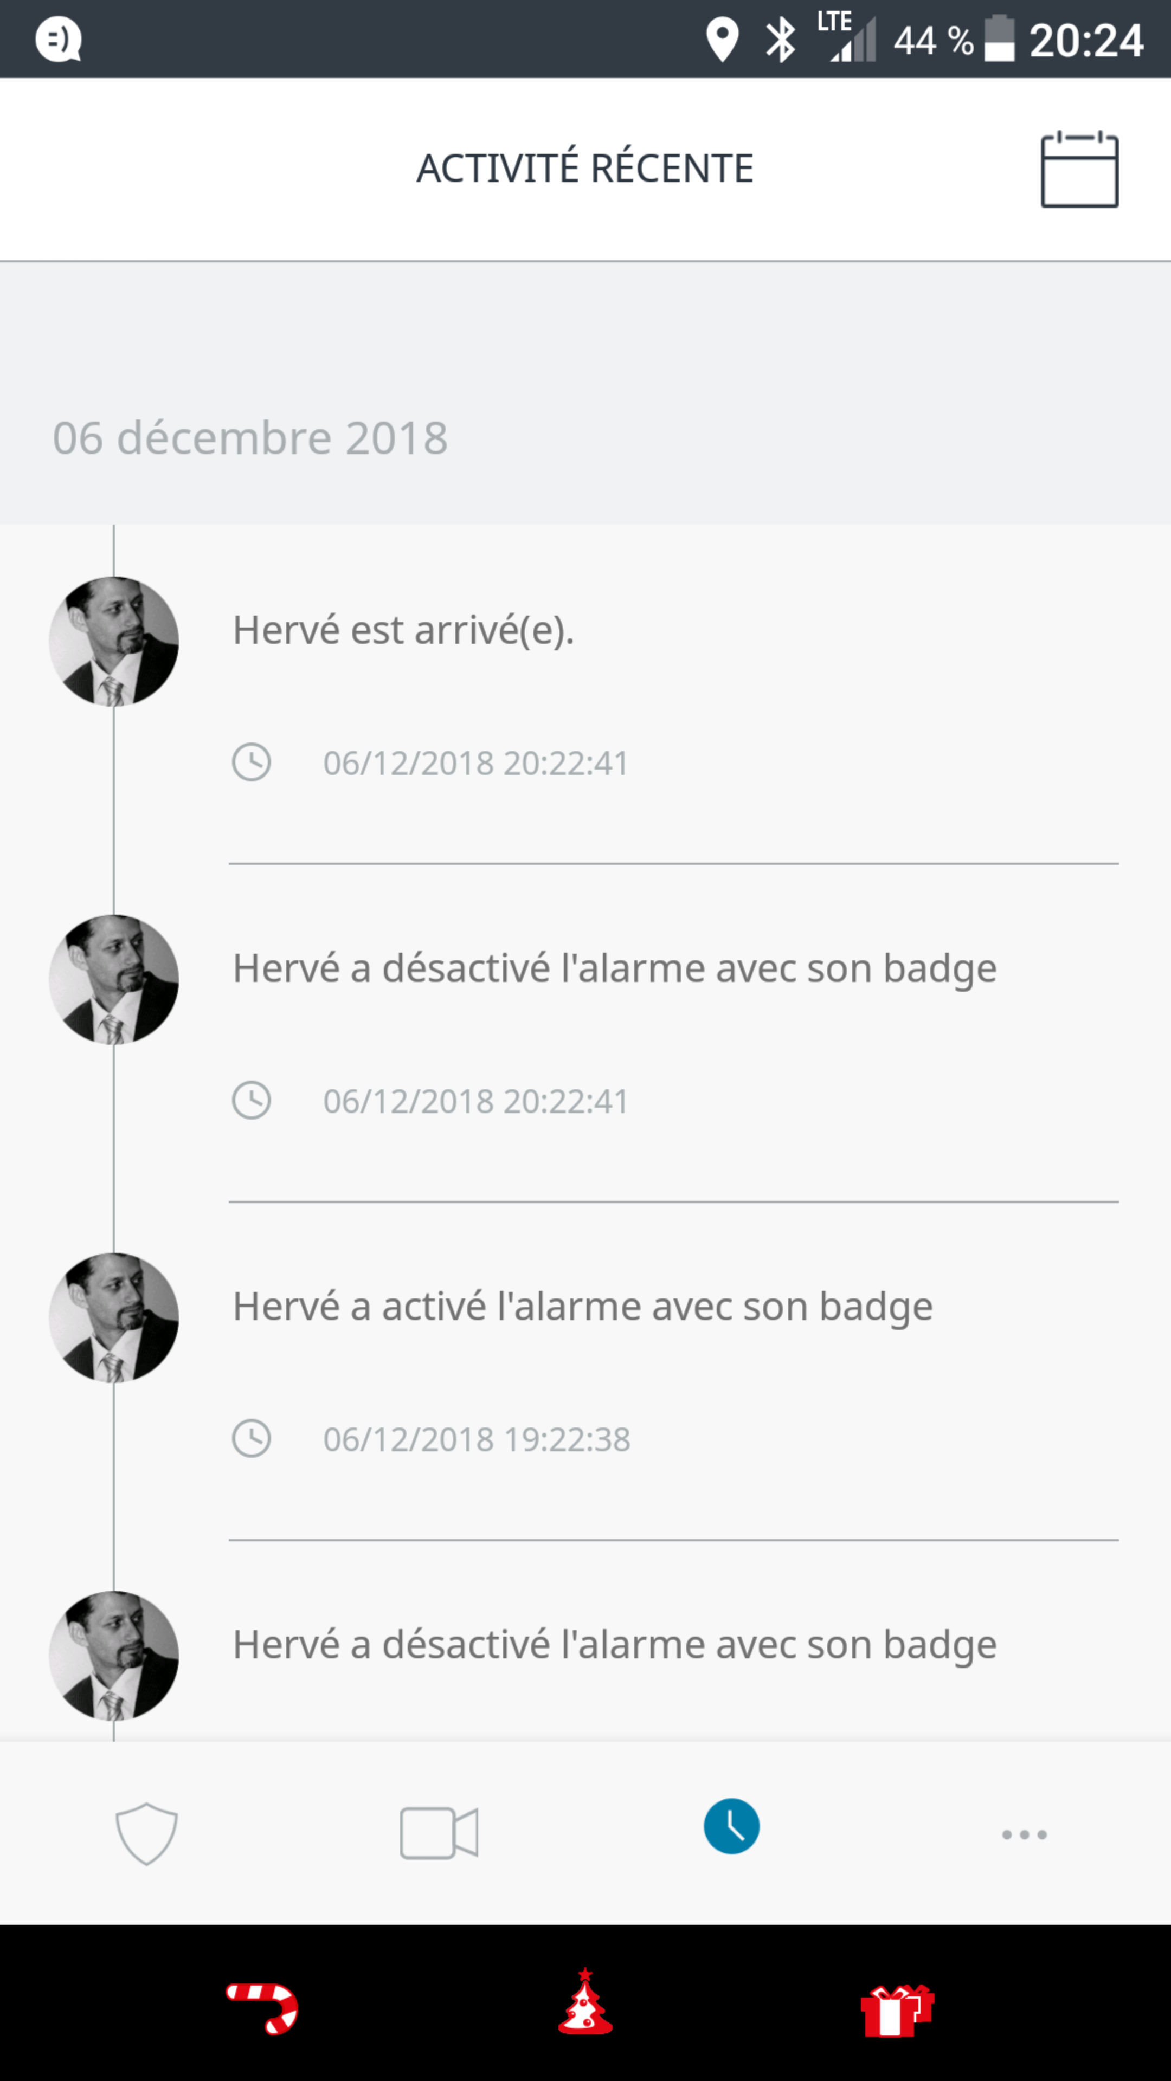Tap the location pin status icon
The height and width of the screenshot is (2081, 1171).
click(x=722, y=39)
